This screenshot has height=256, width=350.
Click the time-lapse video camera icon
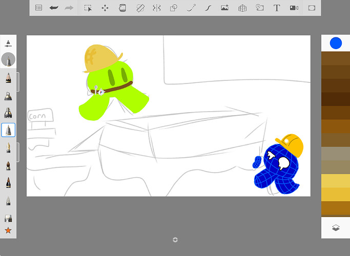click(294, 8)
